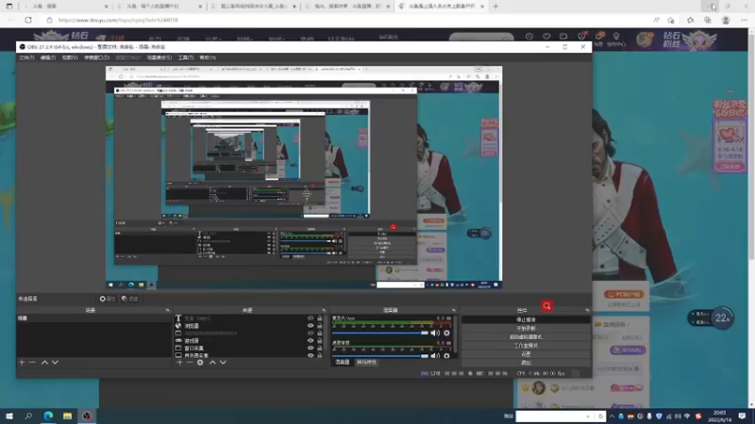This screenshot has width=755, height=424.
Task: Pop out the Scenes dock with its header icon
Action: pos(168,310)
